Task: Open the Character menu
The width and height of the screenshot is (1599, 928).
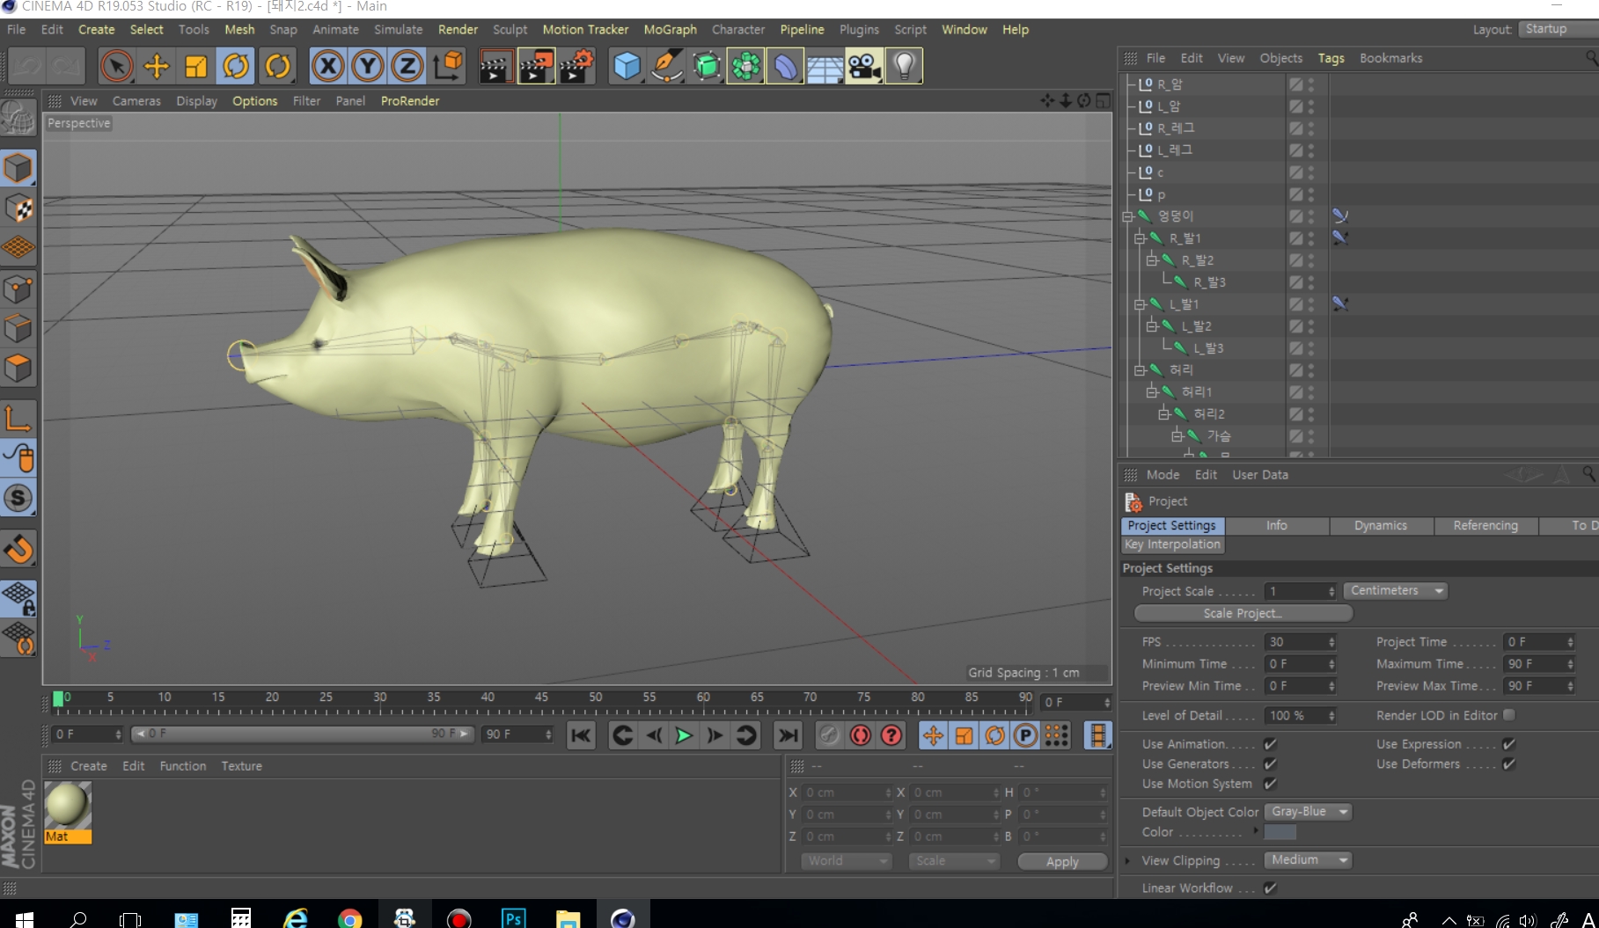Action: (738, 30)
